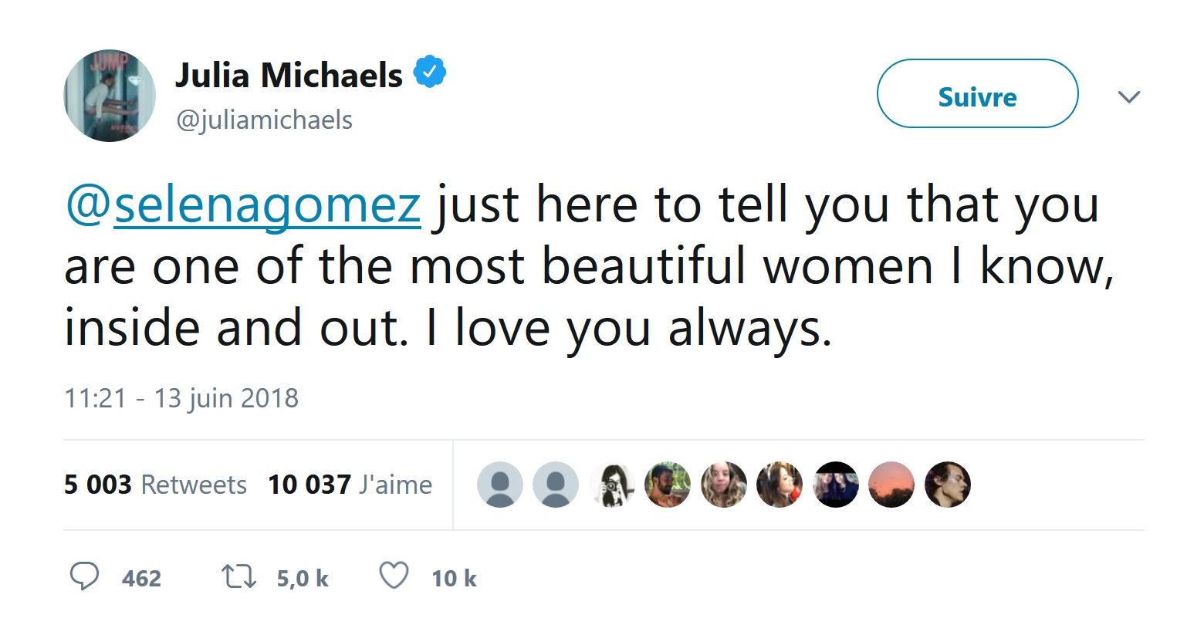View the 5 003 Retweets list
The image size is (1204, 625).
155,485
